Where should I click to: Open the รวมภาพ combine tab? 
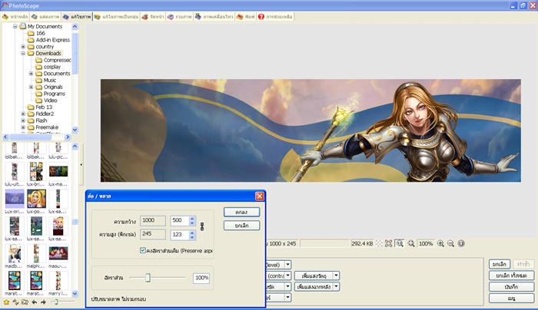pos(179,16)
